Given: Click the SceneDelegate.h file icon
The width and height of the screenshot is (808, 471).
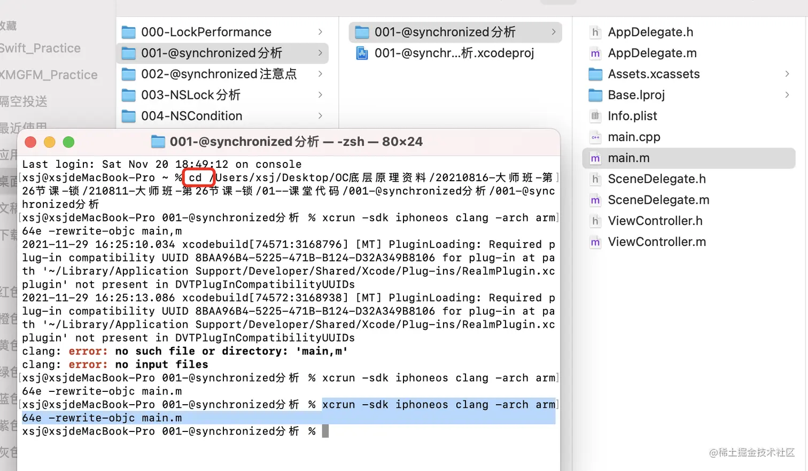Looking at the screenshot, I should pyautogui.click(x=595, y=179).
